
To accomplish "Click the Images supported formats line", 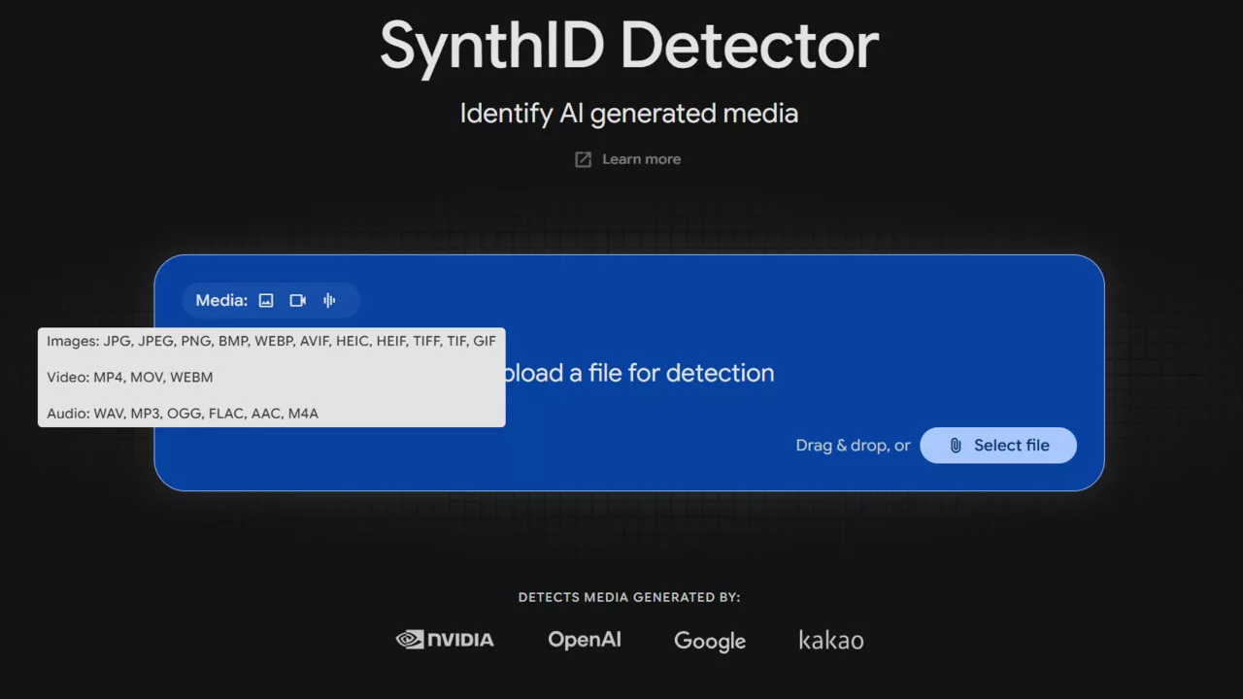I will click(x=272, y=341).
